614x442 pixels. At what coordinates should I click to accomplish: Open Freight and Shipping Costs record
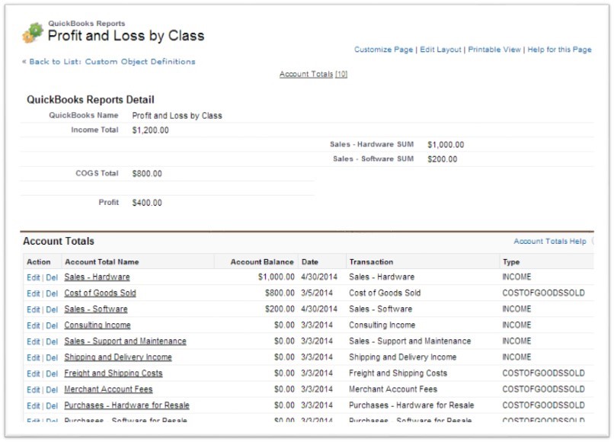pos(113,373)
